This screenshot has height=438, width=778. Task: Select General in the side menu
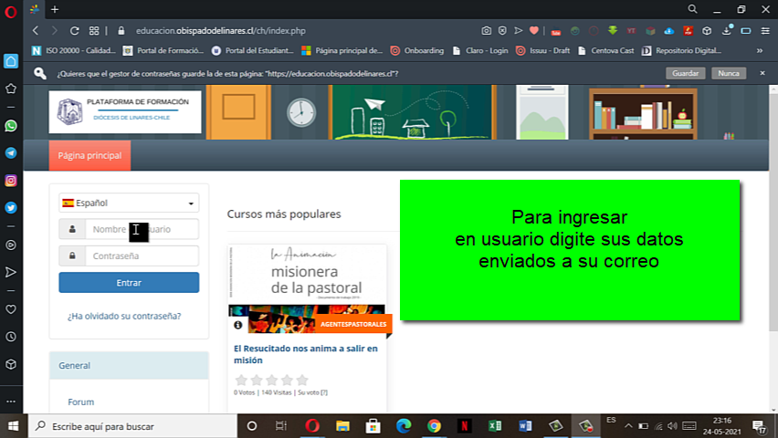(x=75, y=366)
